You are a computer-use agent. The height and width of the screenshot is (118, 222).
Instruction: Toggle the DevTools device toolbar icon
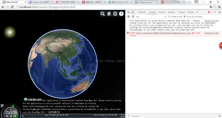[x=133, y=12]
